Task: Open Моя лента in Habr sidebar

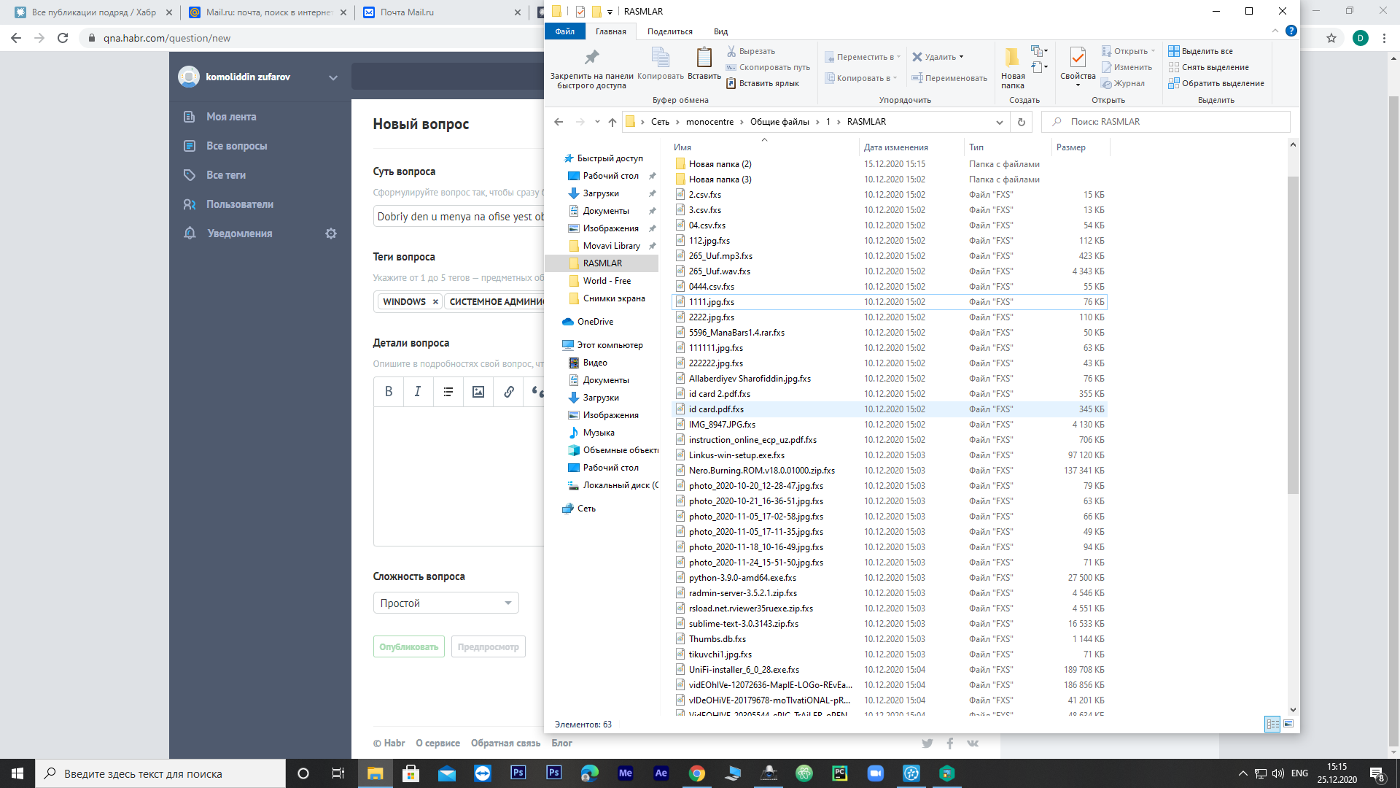Action: pos(231,117)
